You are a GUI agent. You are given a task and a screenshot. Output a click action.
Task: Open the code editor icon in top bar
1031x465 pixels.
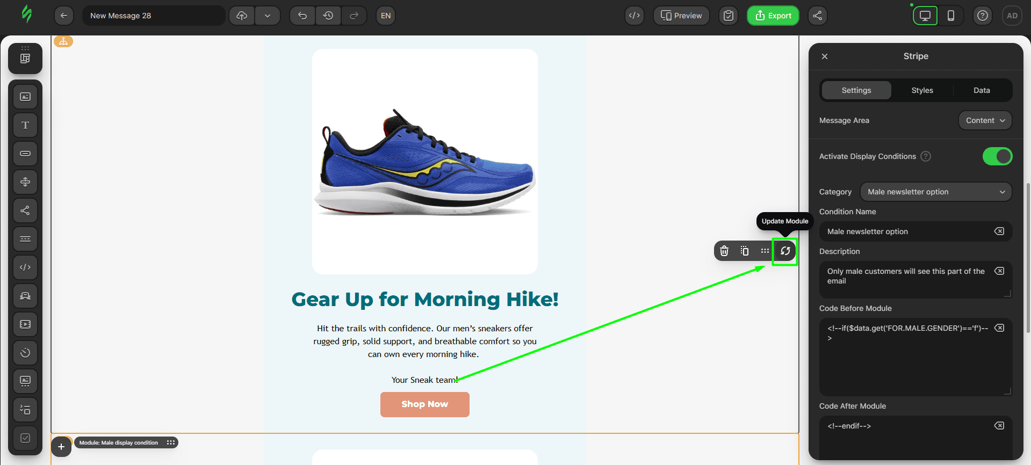click(635, 16)
